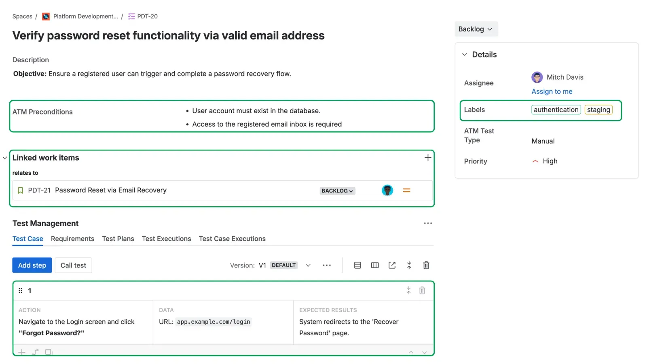Click the Assign to me link
Screen dimensions: 647x364
(x=552, y=91)
